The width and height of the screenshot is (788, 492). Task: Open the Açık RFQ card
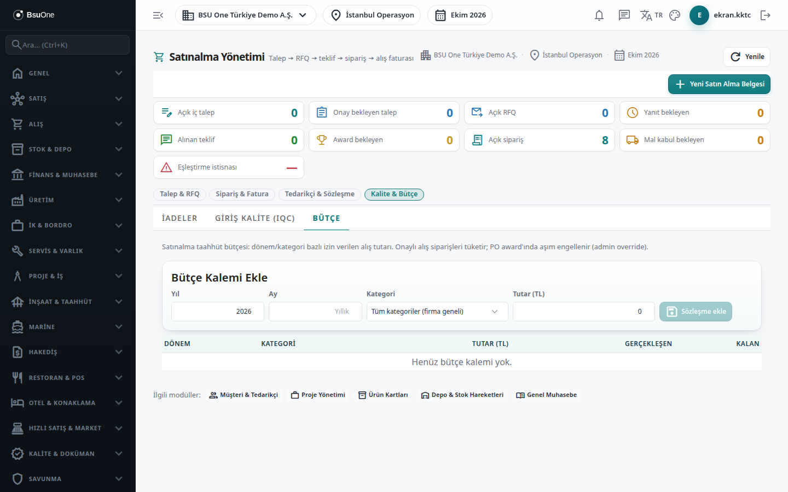tap(540, 113)
